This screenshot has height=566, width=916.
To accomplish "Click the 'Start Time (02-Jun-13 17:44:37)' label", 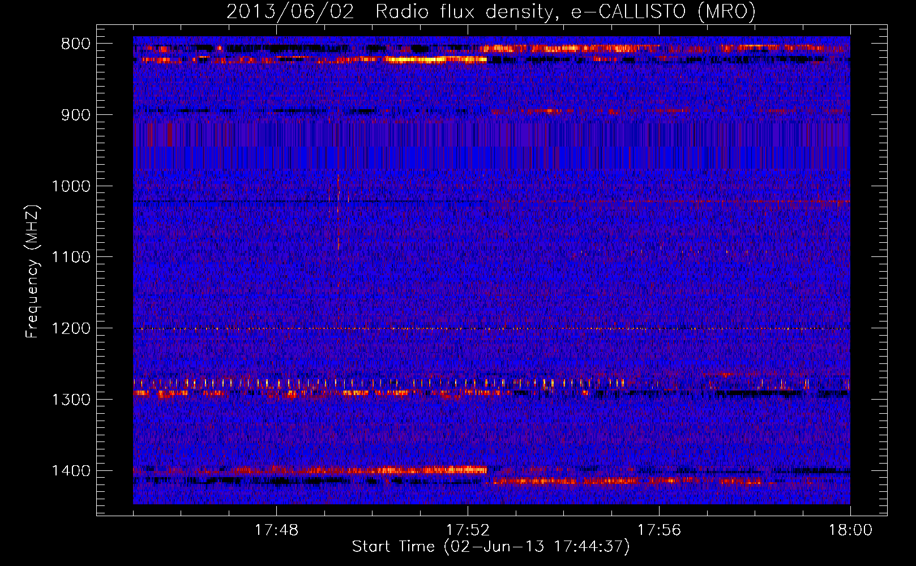I will point(491,547).
